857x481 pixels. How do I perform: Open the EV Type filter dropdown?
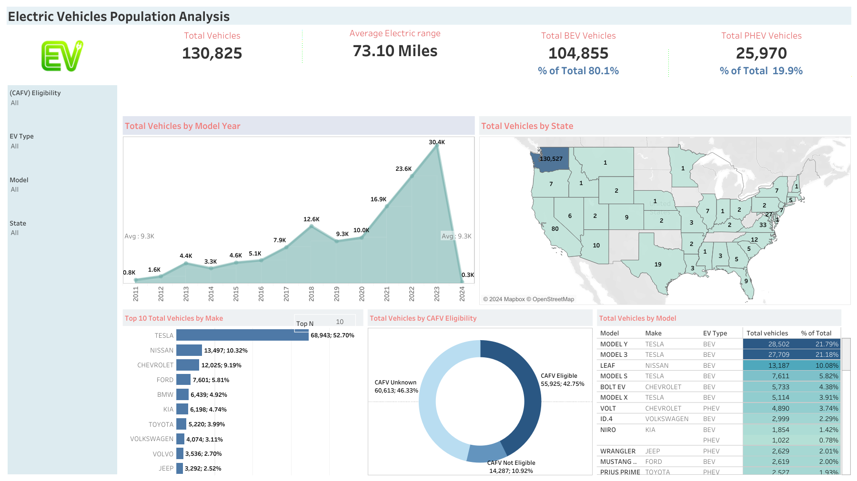click(x=62, y=146)
